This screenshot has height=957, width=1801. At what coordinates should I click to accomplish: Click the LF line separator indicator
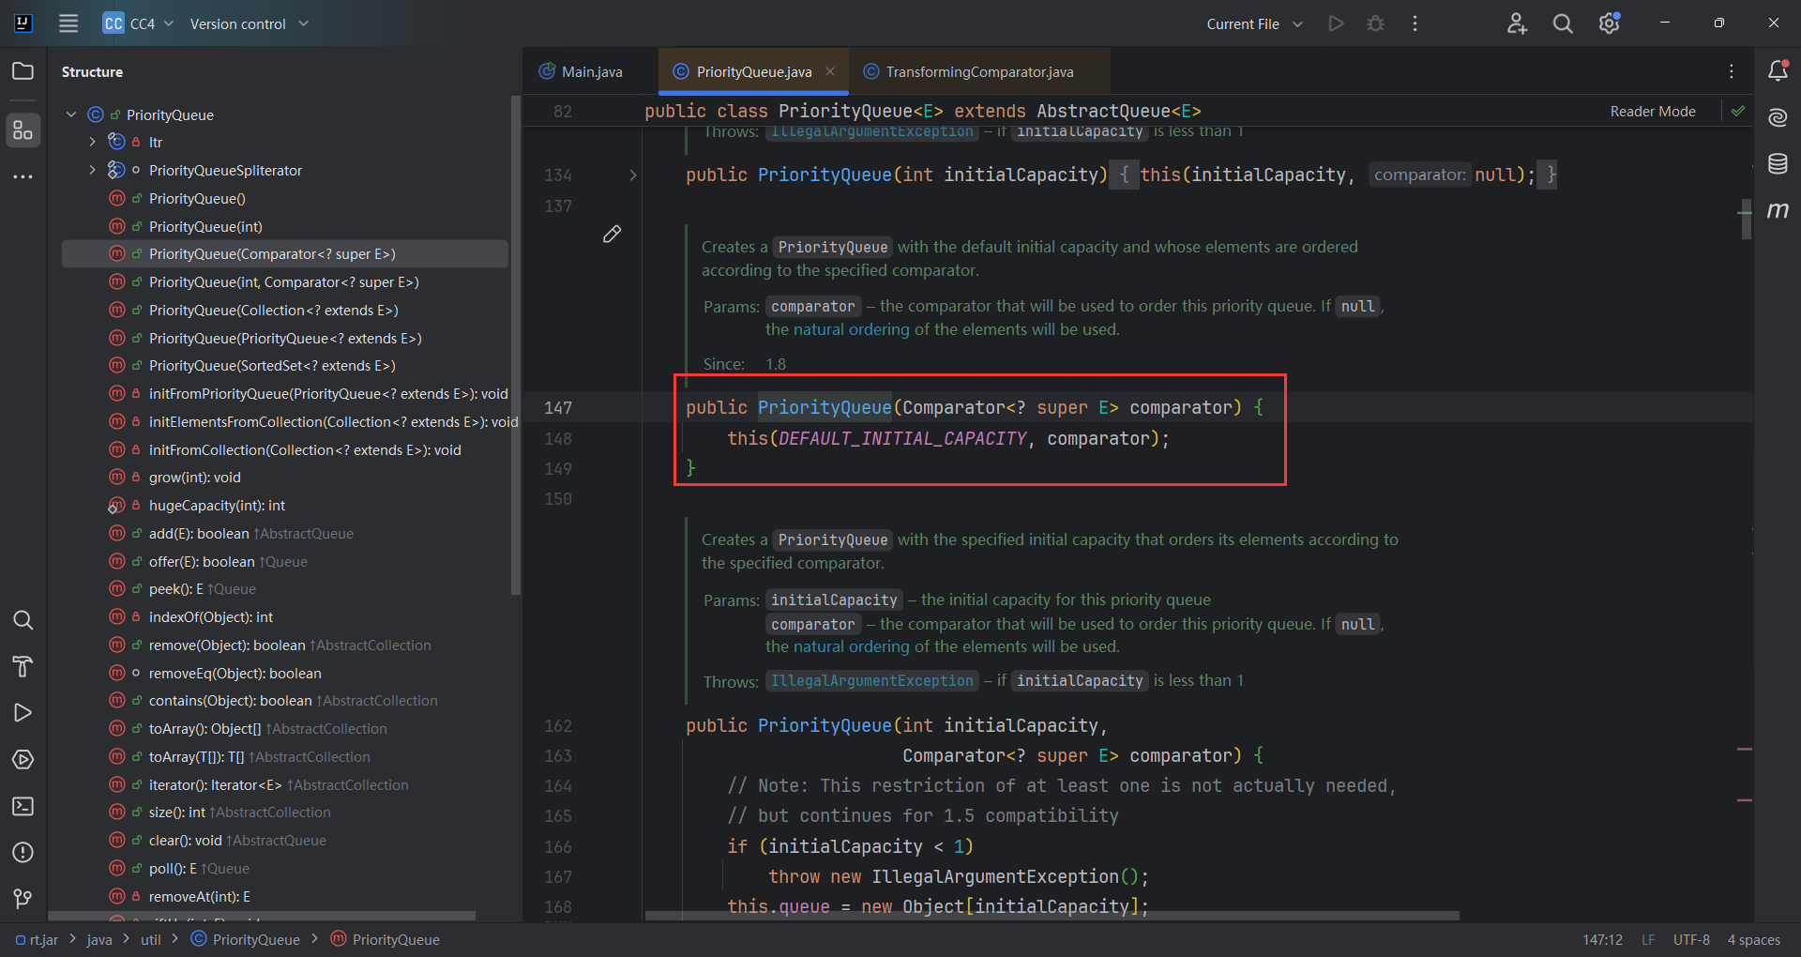(1648, 939)
